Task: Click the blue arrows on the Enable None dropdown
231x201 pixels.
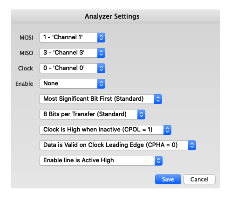Action: pos(101,83)
